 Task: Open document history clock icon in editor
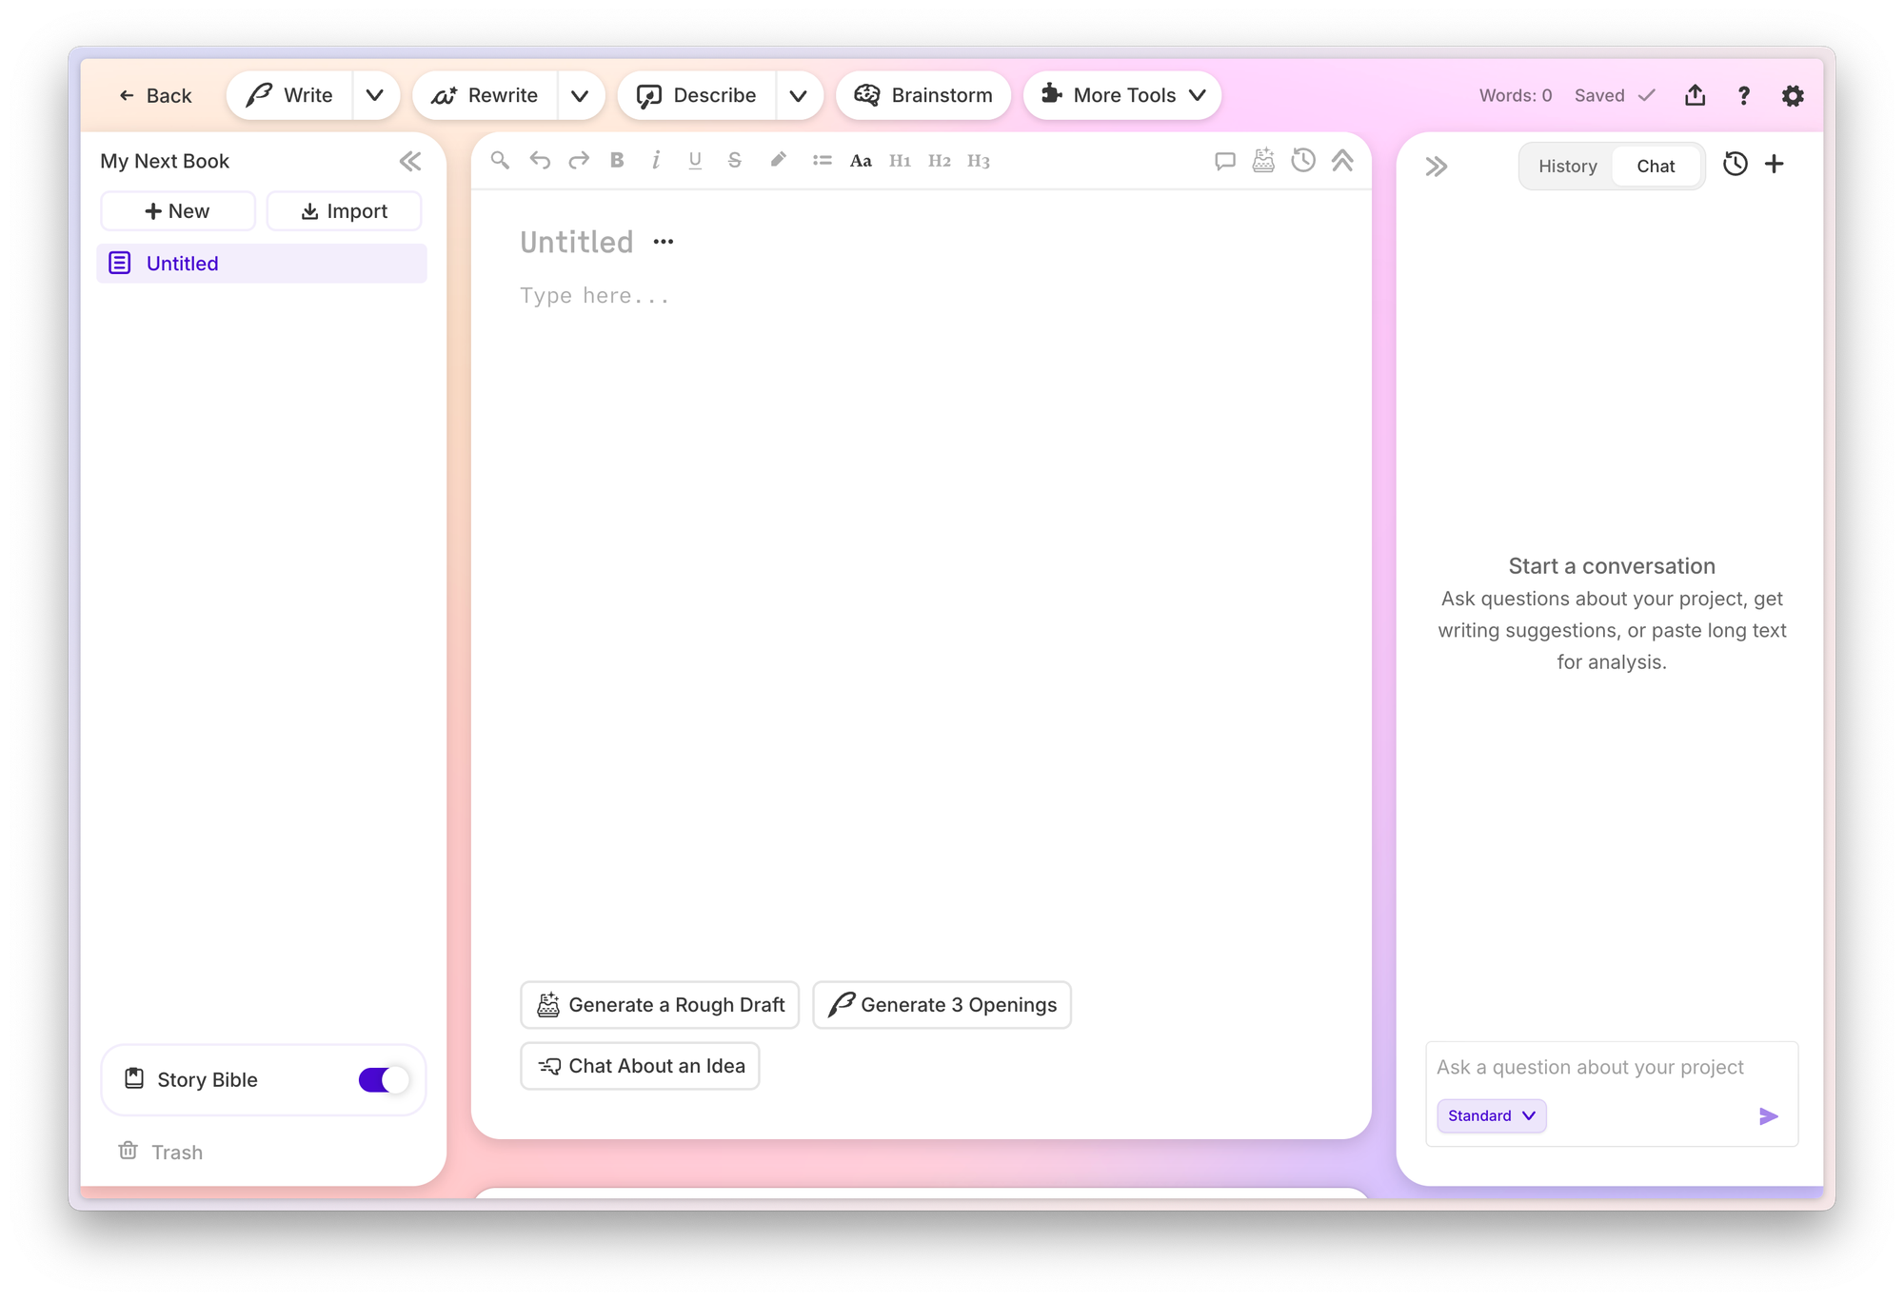coord(1302,160)
